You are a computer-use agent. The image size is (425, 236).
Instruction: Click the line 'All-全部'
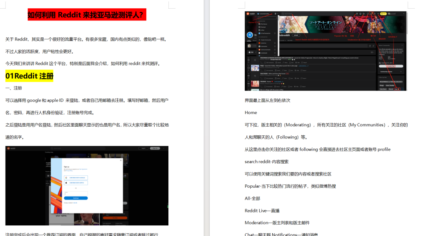[252, 198]
